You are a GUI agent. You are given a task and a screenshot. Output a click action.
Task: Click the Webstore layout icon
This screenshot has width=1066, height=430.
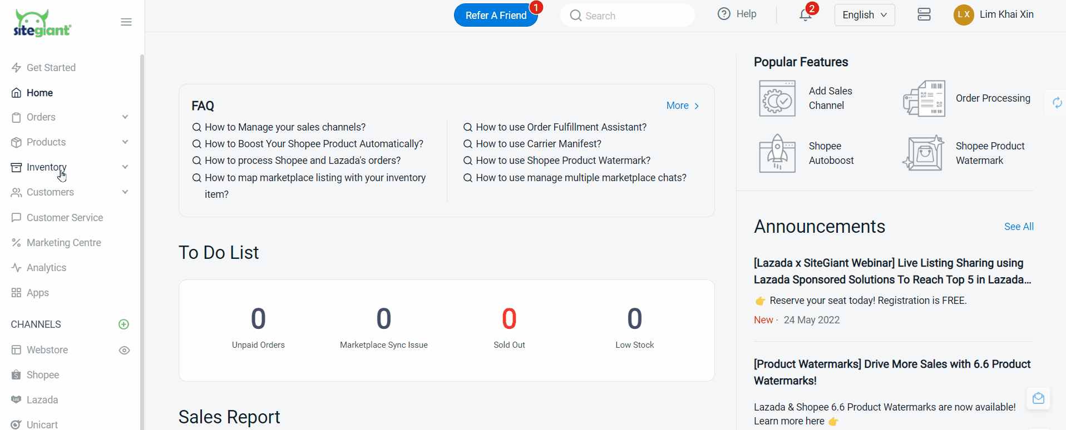pyautogui.click(x=16, y=350)
